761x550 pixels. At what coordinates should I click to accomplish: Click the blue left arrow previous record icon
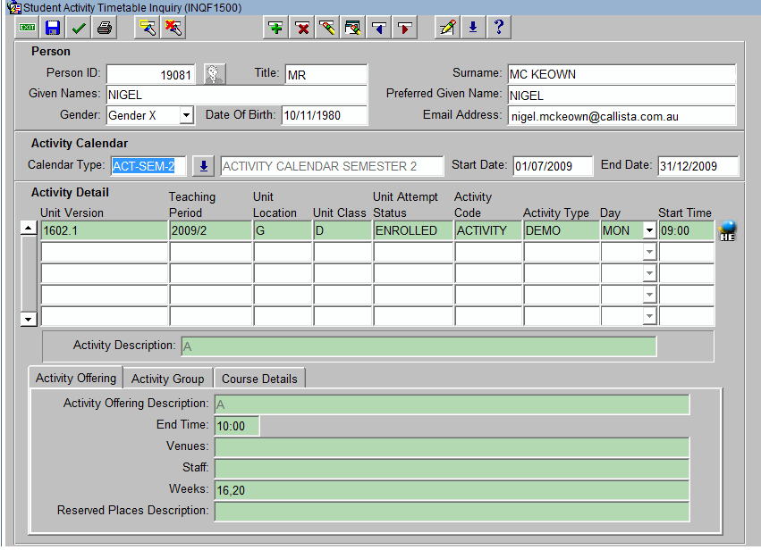[x=379, y=28]
